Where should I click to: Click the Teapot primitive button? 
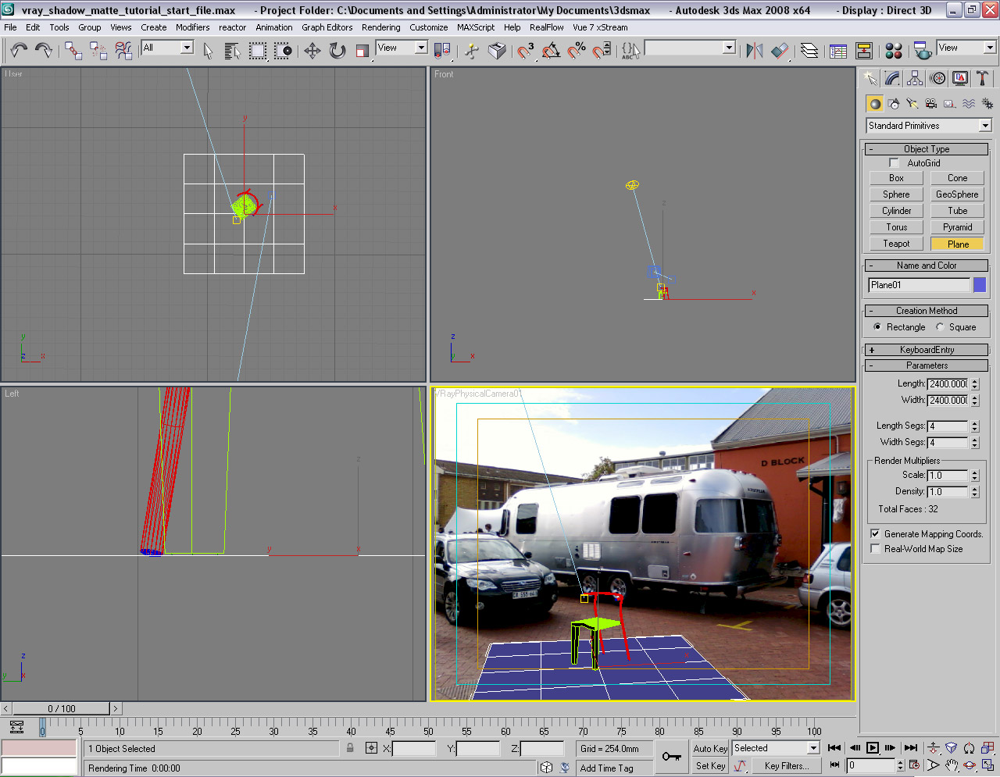tap(896, 244)
